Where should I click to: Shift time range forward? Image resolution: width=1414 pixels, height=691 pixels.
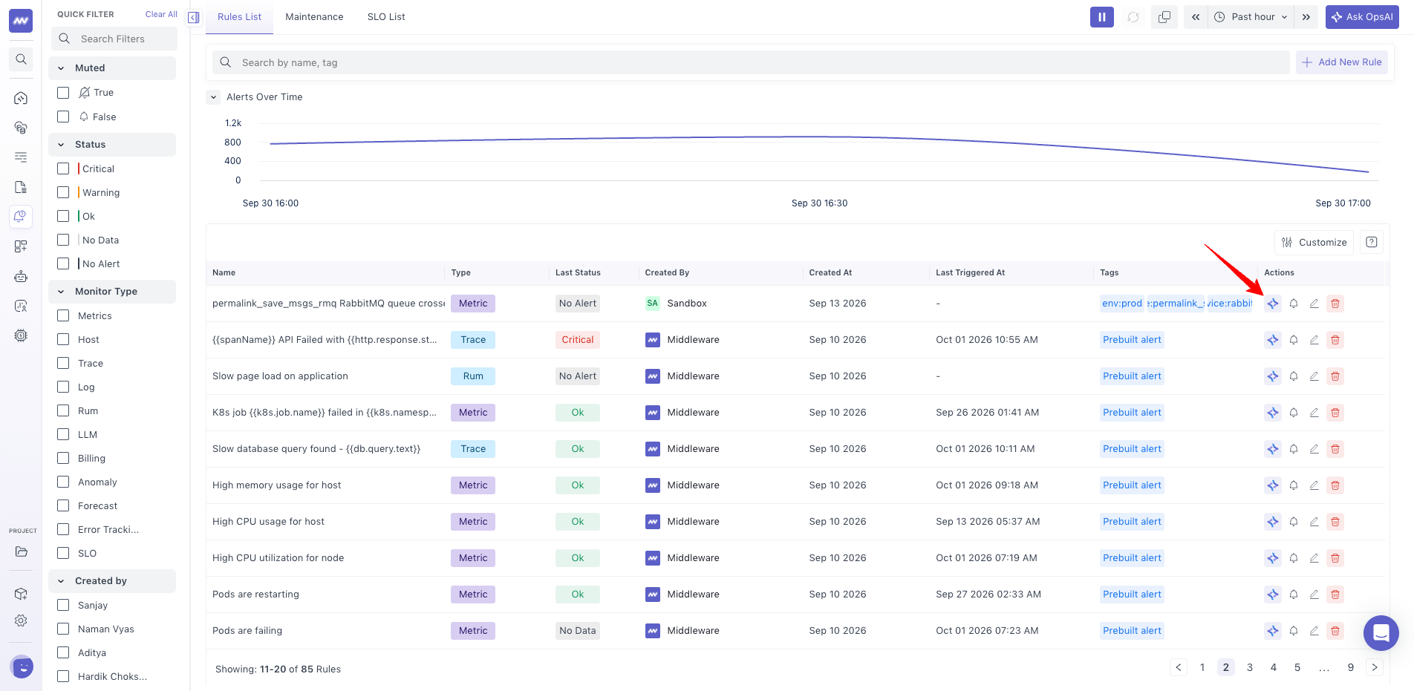pos(1306,17)
